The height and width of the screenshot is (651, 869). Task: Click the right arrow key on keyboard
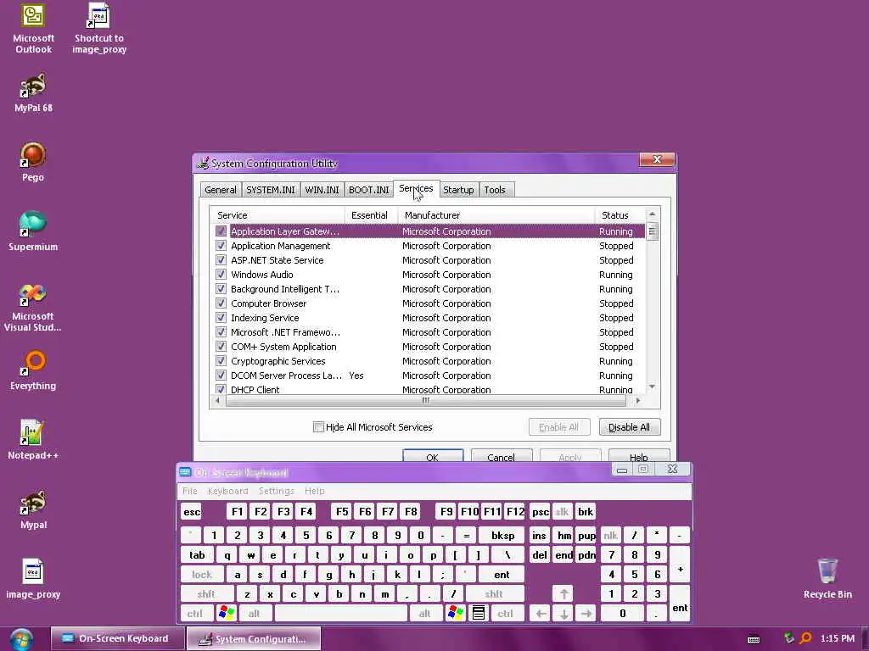(x=586, y=614)
